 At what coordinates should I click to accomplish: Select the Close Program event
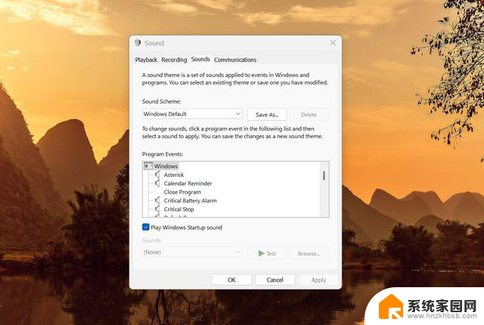(182, 192)
